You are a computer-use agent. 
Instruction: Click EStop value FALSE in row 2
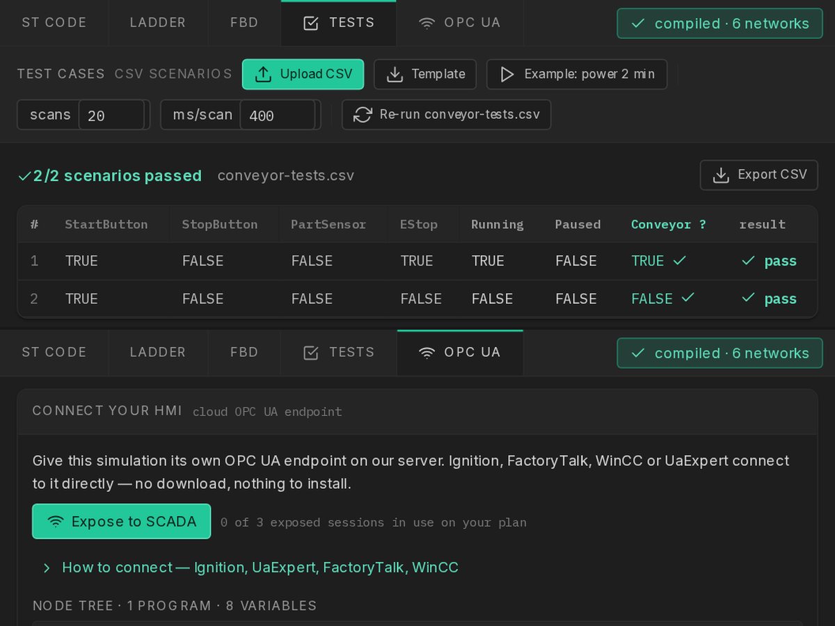pyautogui.click(x=421, y=298)
